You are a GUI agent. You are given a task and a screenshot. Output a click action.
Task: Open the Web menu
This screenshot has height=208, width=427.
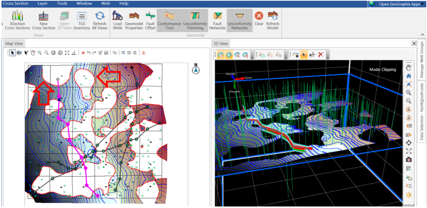[x=105, y=3]
